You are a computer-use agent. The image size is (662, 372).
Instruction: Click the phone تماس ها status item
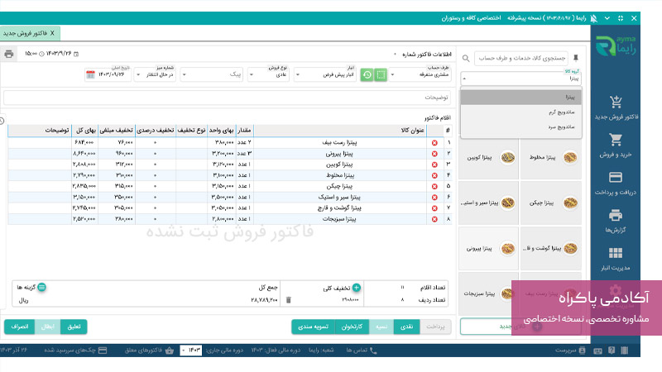tap(362, 350)
